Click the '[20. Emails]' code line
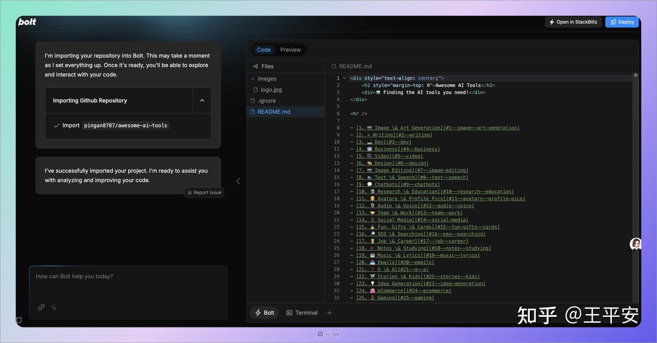The image size is (657, 343). pos(395,262)
